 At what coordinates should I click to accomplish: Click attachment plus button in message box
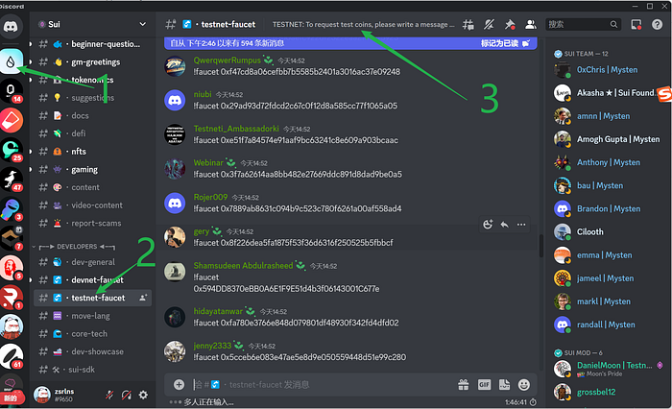click(179, 385)
